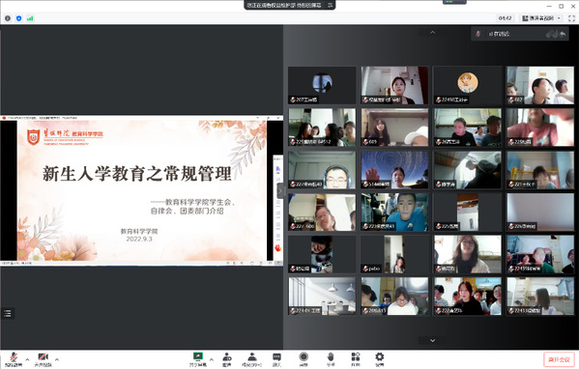Show meeting info icon at top left

pyautogui.click(x=8, y=18)
